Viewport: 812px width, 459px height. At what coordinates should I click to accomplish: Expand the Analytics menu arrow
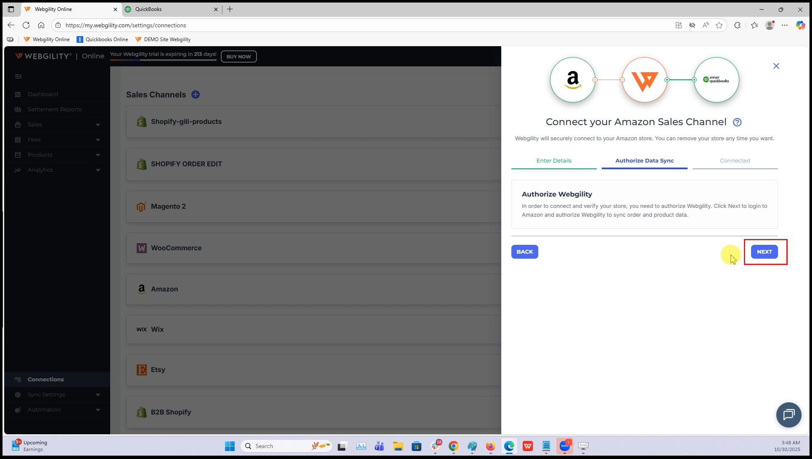pos(98,170)
